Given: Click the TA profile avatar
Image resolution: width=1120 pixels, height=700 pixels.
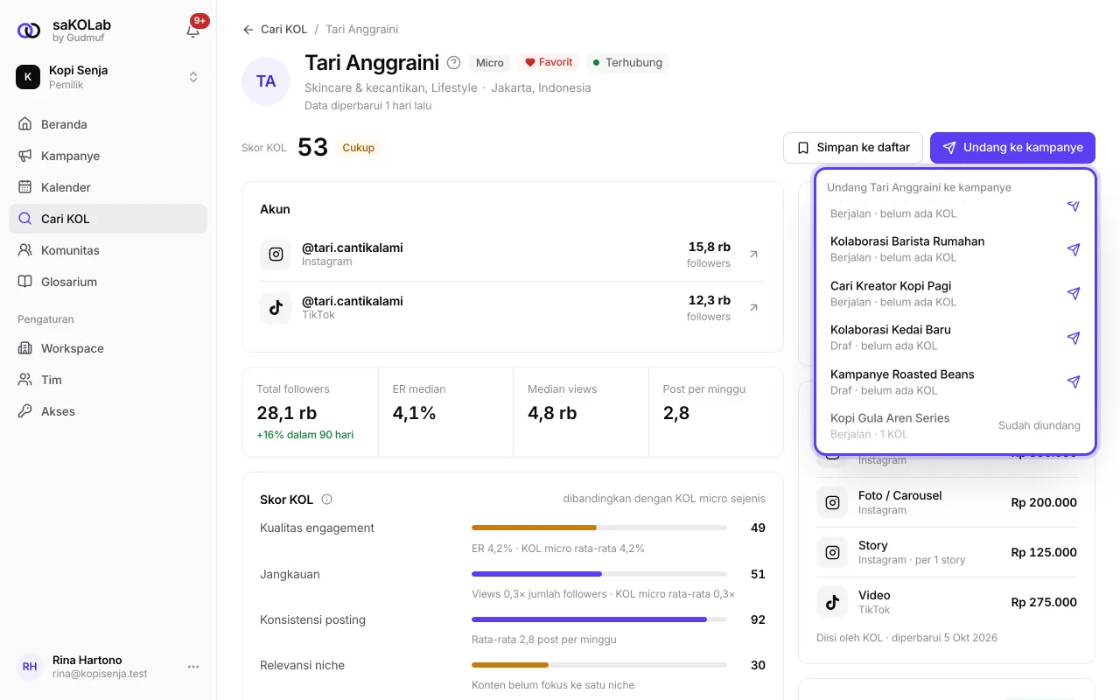Looking at the screenshot, I should click(266, 81).
